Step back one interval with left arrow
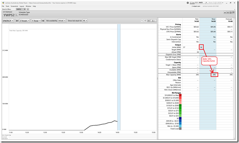 pos(17,21)
